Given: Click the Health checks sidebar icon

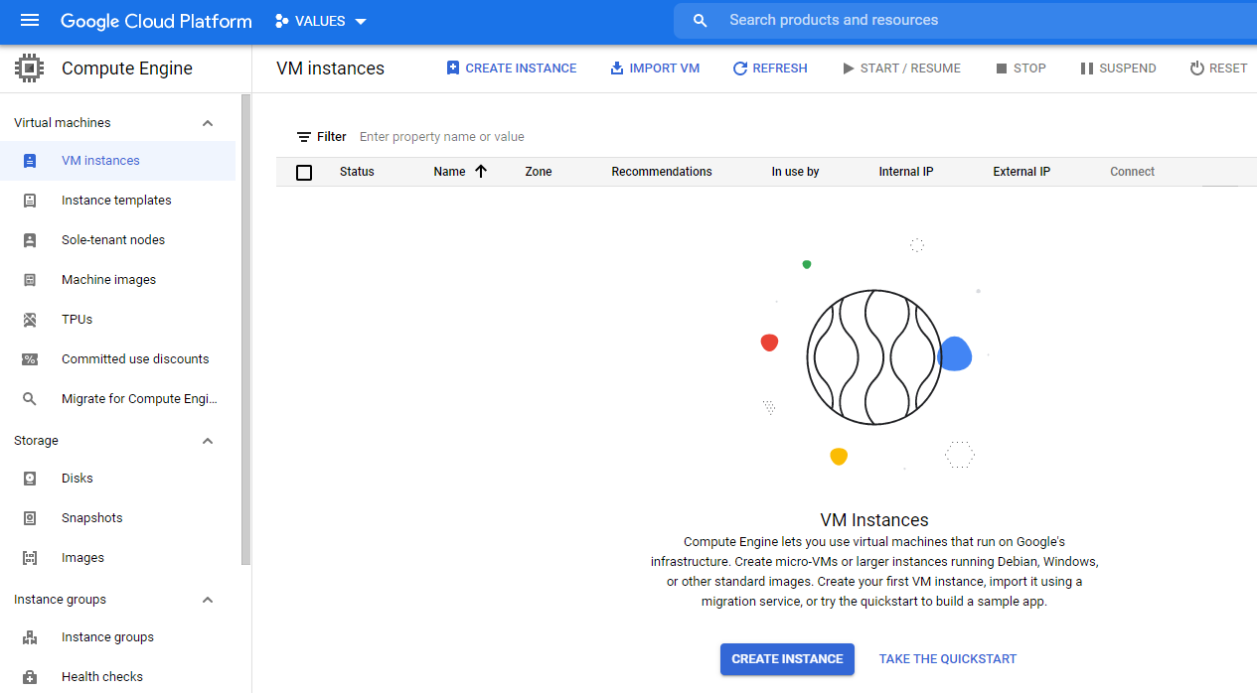Looking at the screenshot, I should (30, 677).
